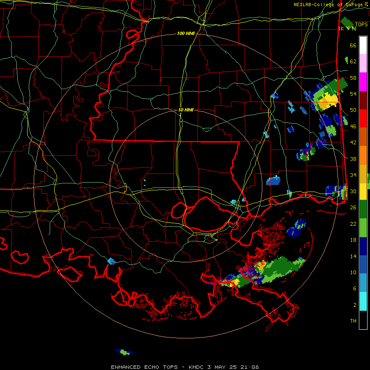This screenshot has width=370, height=370.
Task: Click the "46" legend value
Action: [x=353, y=127]
